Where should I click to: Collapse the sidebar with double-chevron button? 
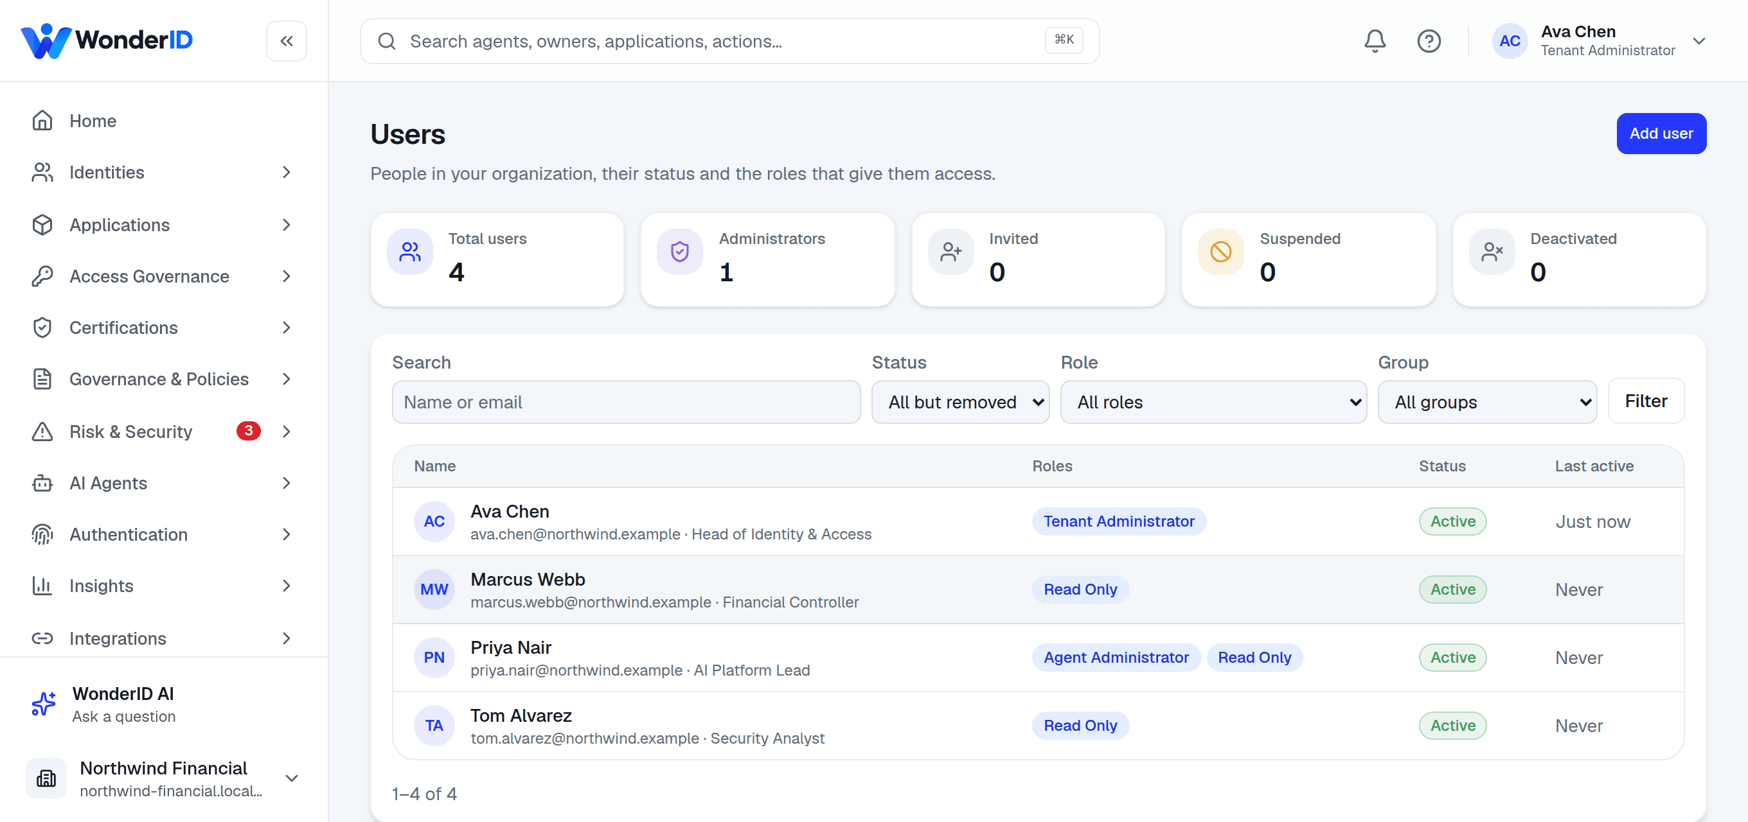[287, 40]
